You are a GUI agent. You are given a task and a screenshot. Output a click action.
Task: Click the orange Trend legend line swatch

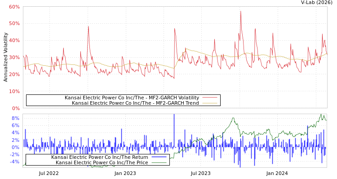(209, 103)
